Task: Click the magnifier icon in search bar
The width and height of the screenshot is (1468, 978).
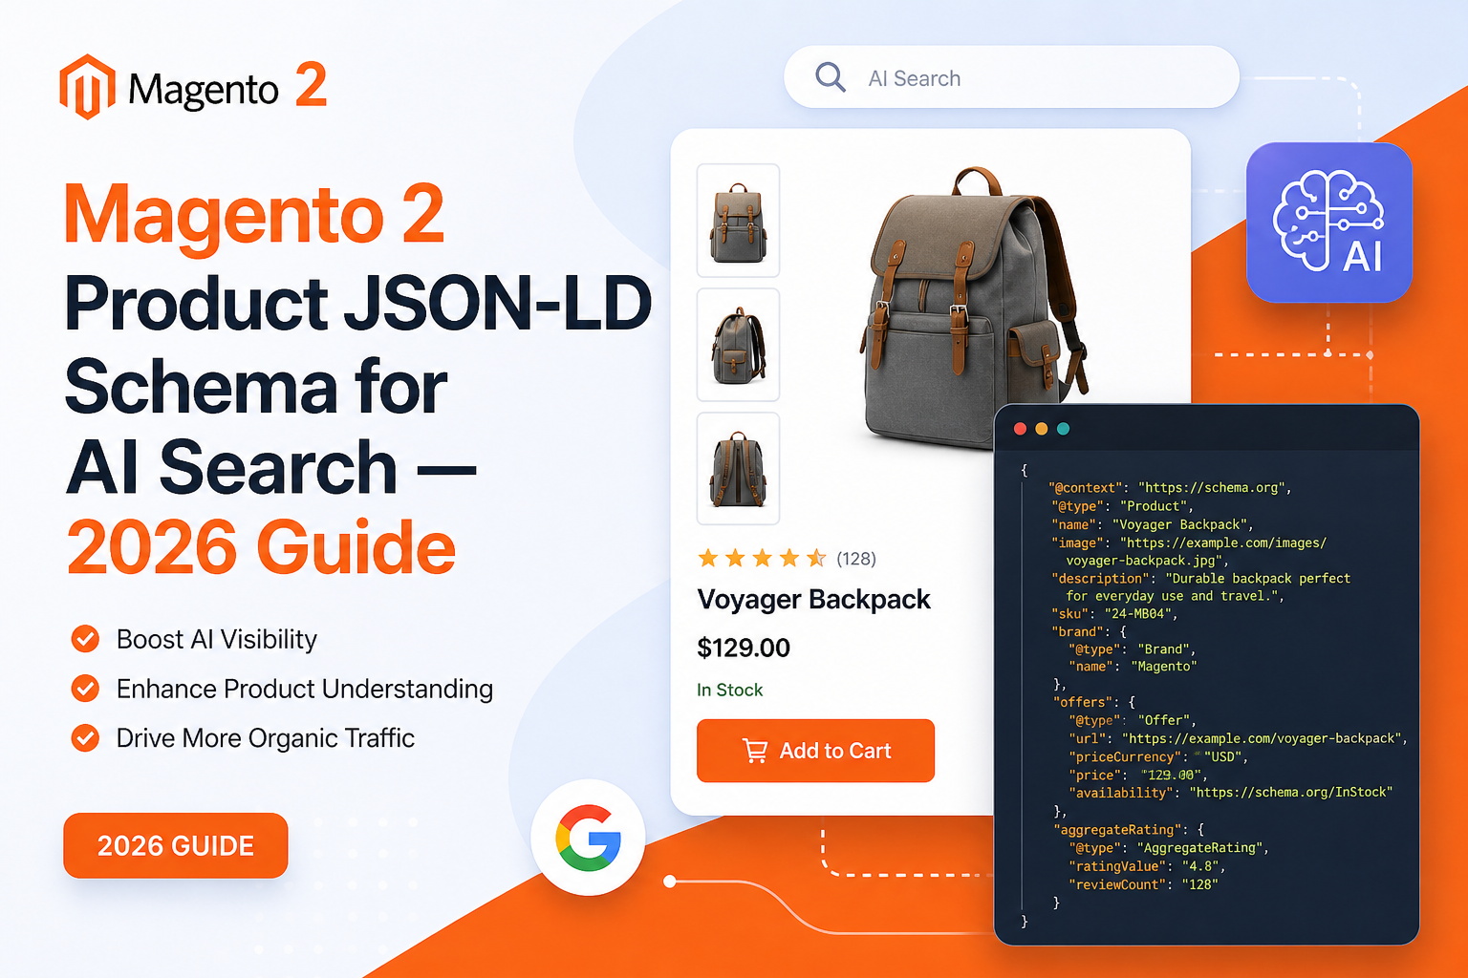Action: [831, 77]
